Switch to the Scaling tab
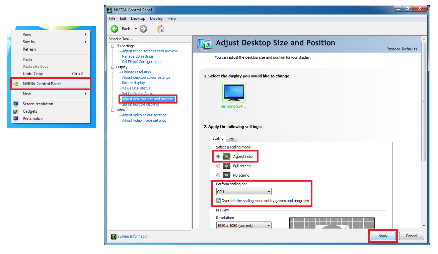This screenshot has height=254, width=438. pos(218,138)
